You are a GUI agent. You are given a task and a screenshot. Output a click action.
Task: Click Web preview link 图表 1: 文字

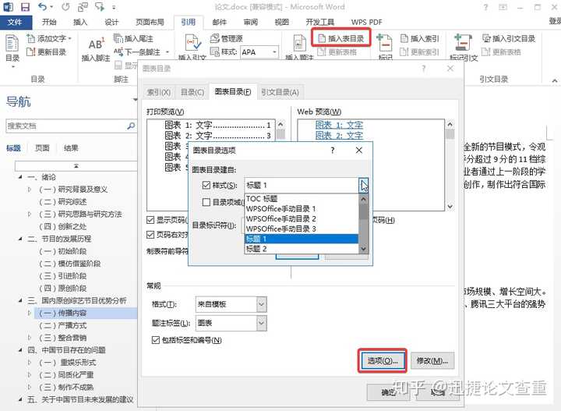pos(339,125)
